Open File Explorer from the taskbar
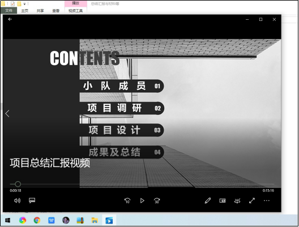This screenshot has width=299, height=227. pyautogui.click(x=95, y=220)
